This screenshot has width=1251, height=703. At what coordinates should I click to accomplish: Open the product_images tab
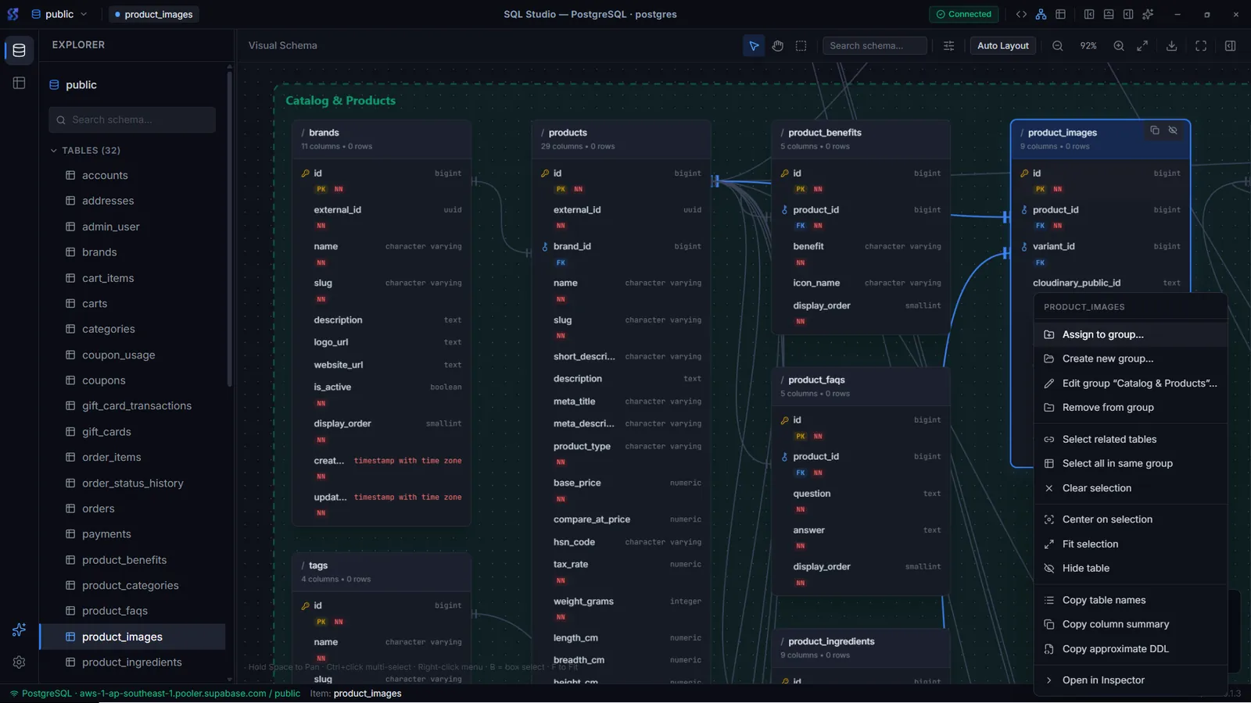tap(153, 14)
